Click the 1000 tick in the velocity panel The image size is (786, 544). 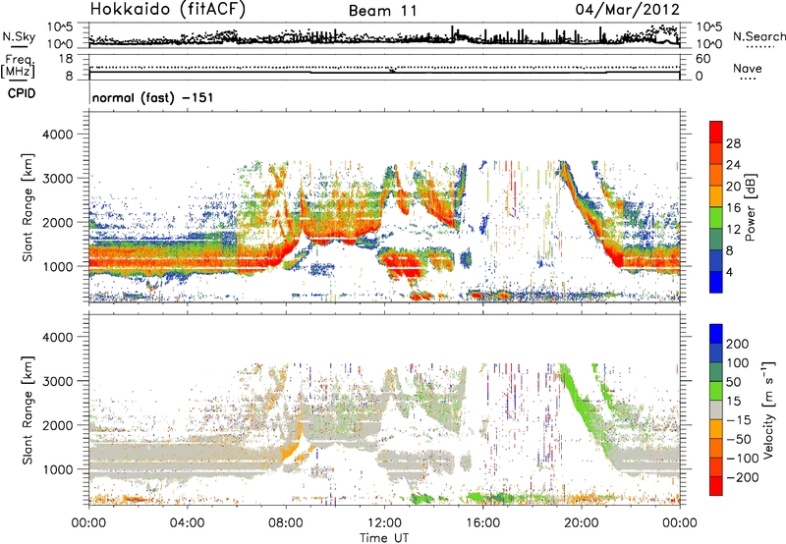(x=58, y=469)
